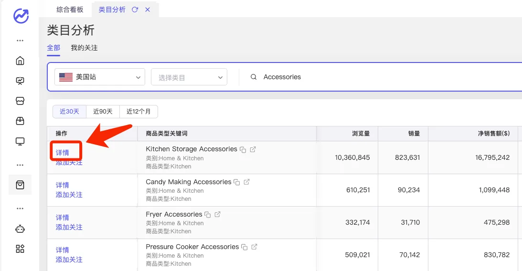Image resolution: width=522 pixels, height=271 pixels.
Task: Click the 610,251 views value
Action: click(x=358, y=190)
